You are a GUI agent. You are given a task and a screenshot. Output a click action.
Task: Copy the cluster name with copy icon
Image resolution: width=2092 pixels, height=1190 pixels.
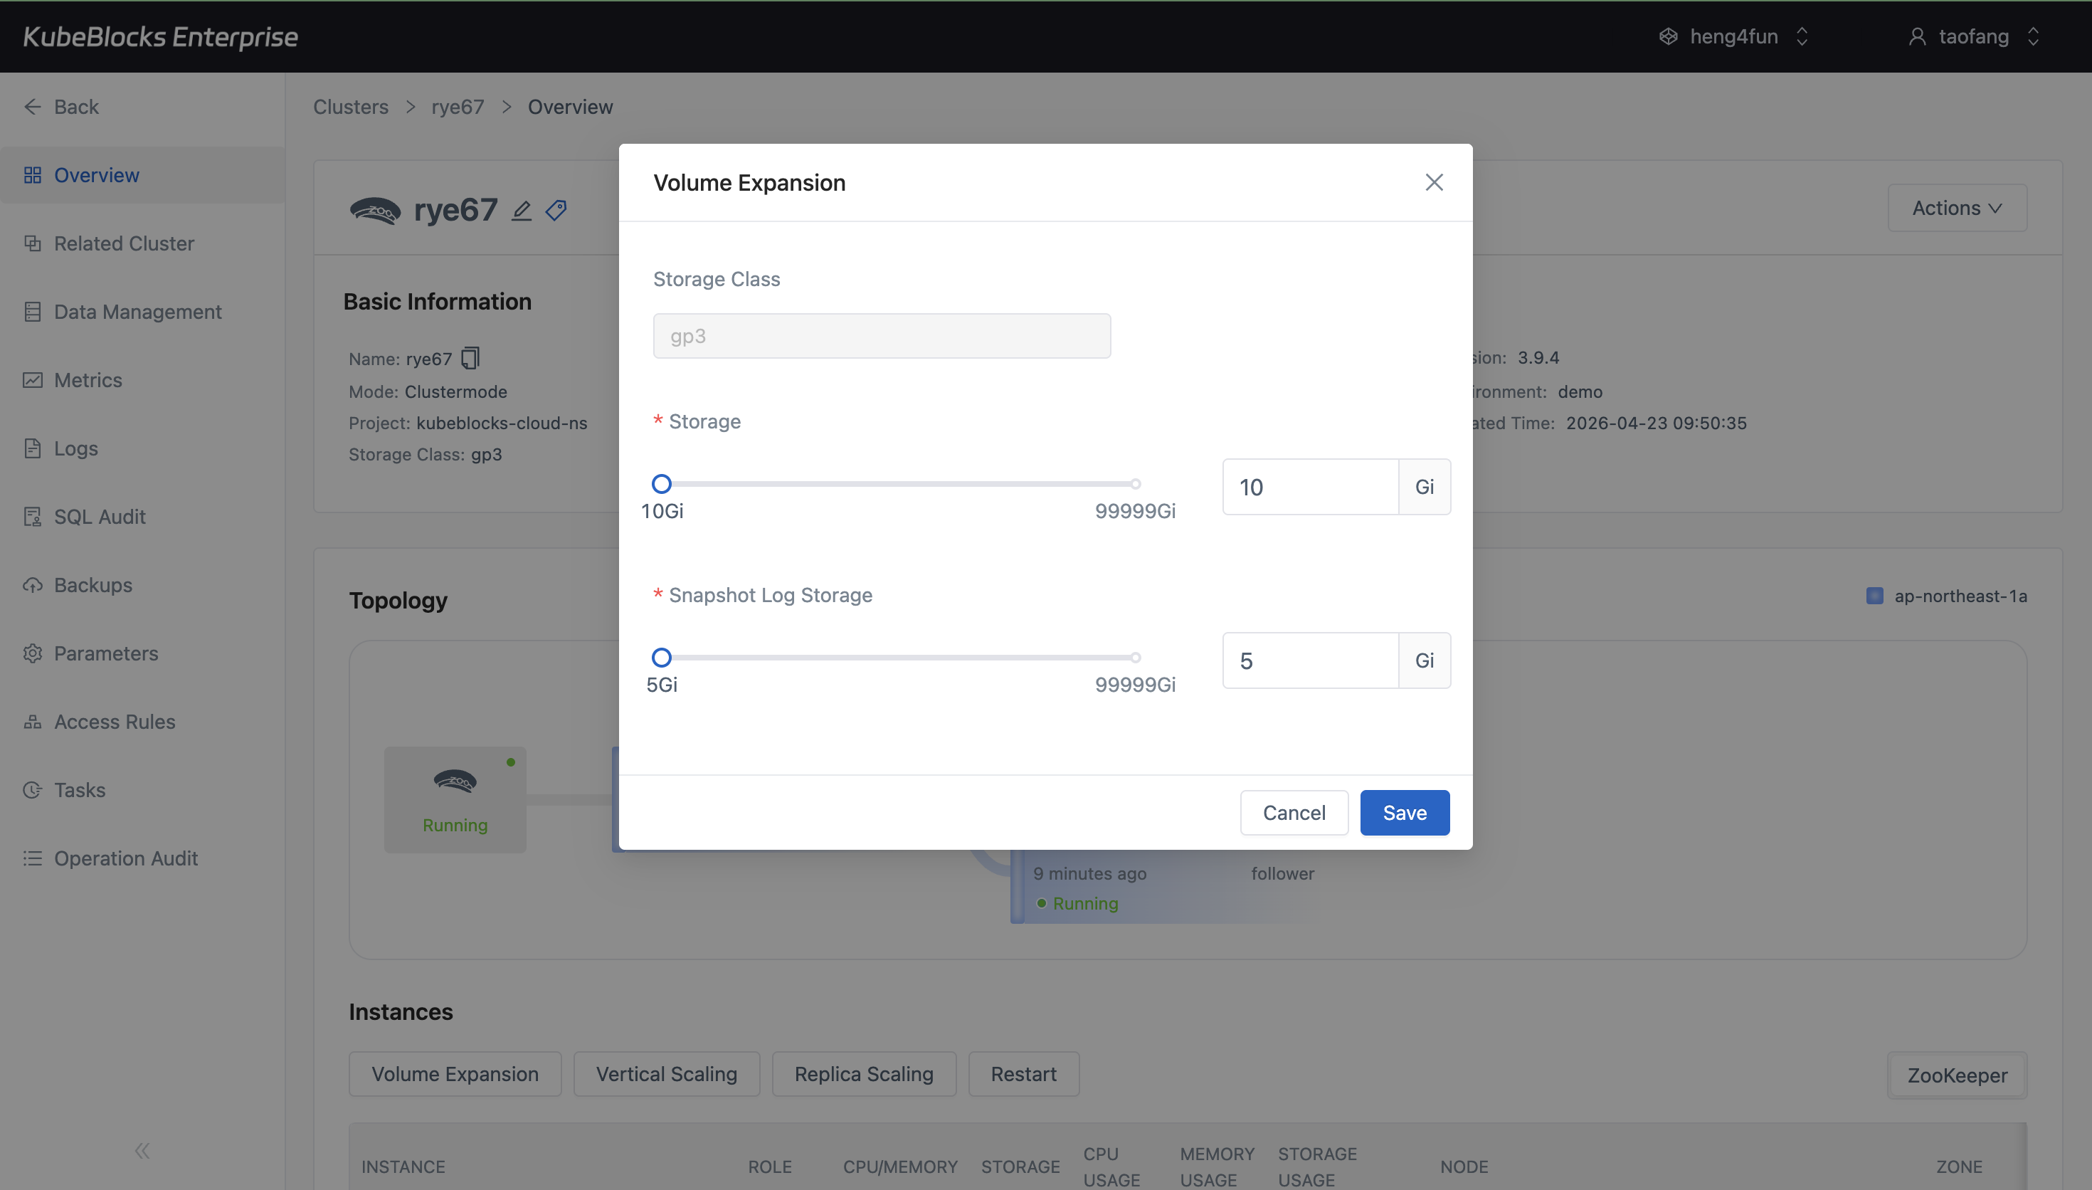(x=470, y=358)
